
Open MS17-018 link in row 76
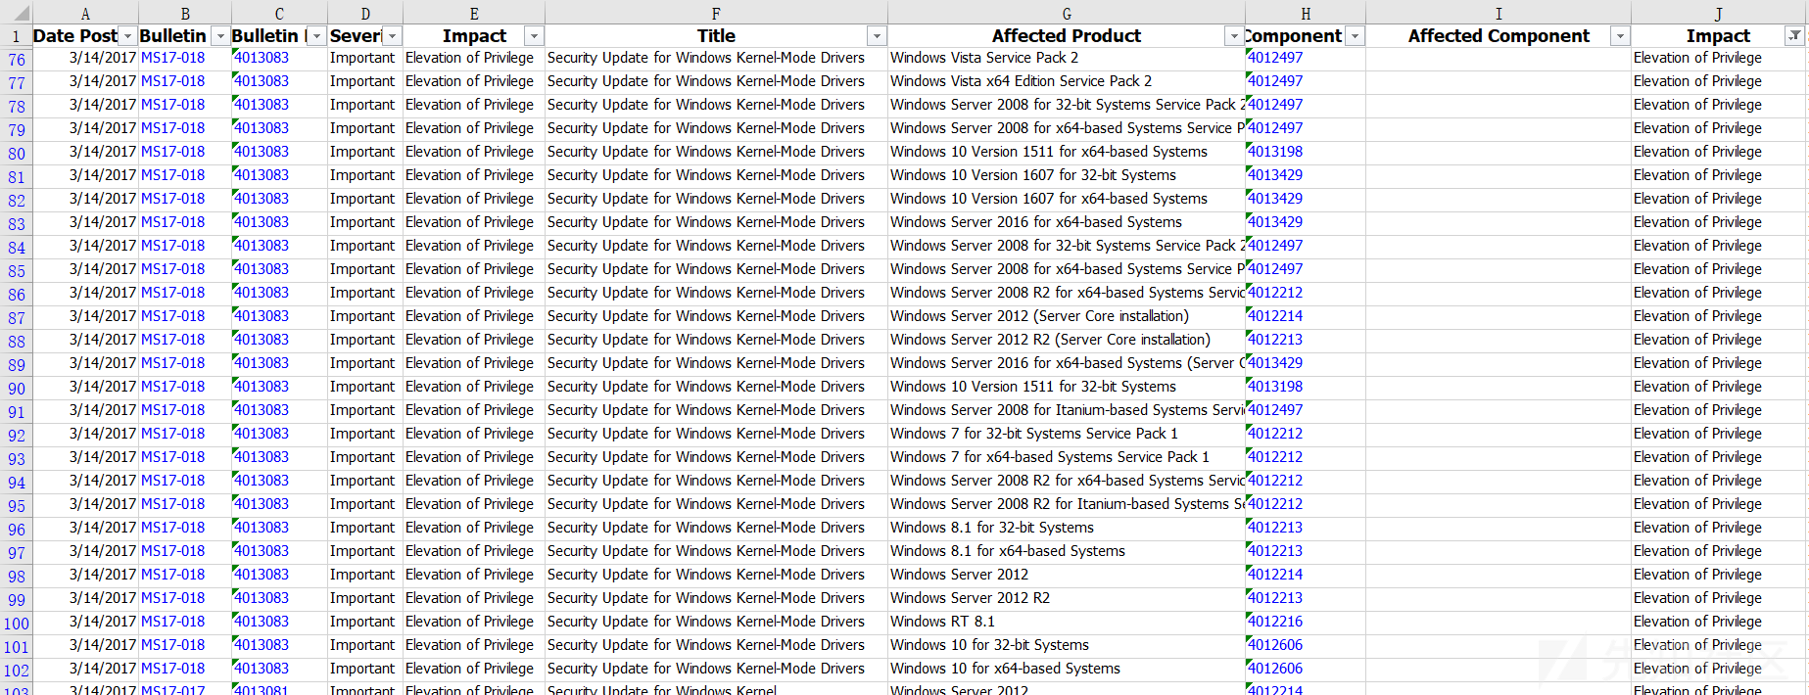point(173,58)
